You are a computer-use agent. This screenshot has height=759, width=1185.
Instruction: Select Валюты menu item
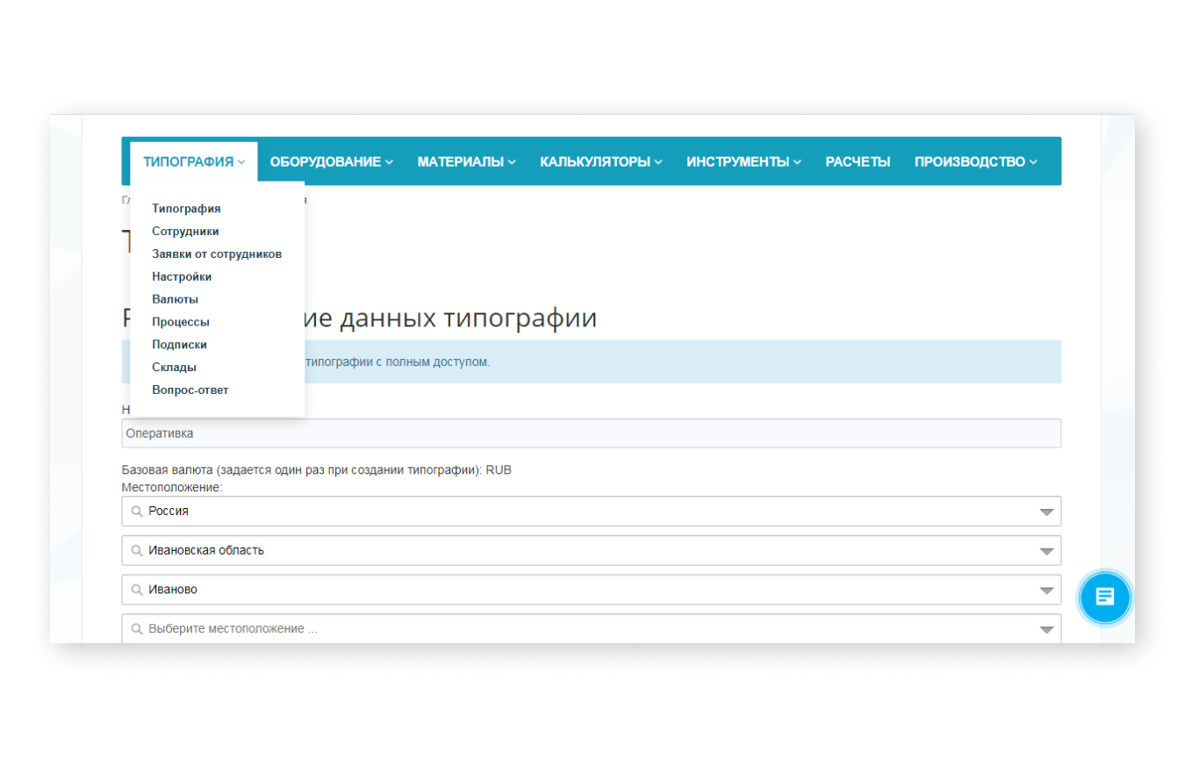click(x=175, y=299)
